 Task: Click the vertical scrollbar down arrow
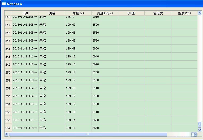pyautogui.click(x=200, y=130)
